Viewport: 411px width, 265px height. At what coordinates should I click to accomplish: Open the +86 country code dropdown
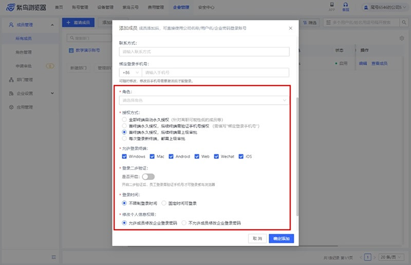coord(129,73)
